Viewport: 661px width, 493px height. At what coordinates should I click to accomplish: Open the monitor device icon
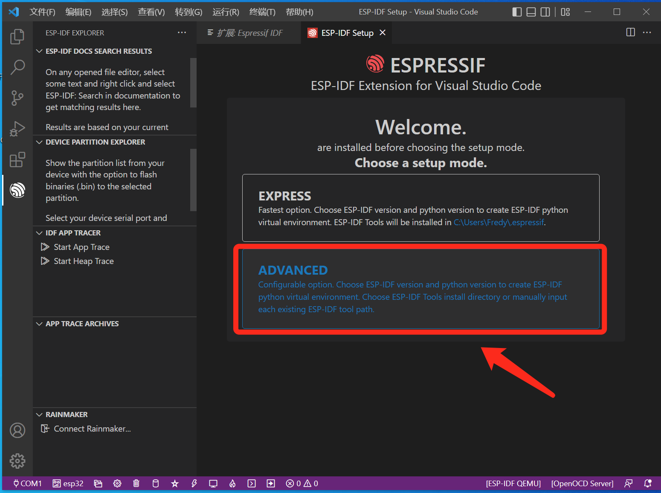pyautogui.click(x=213, y=483)
